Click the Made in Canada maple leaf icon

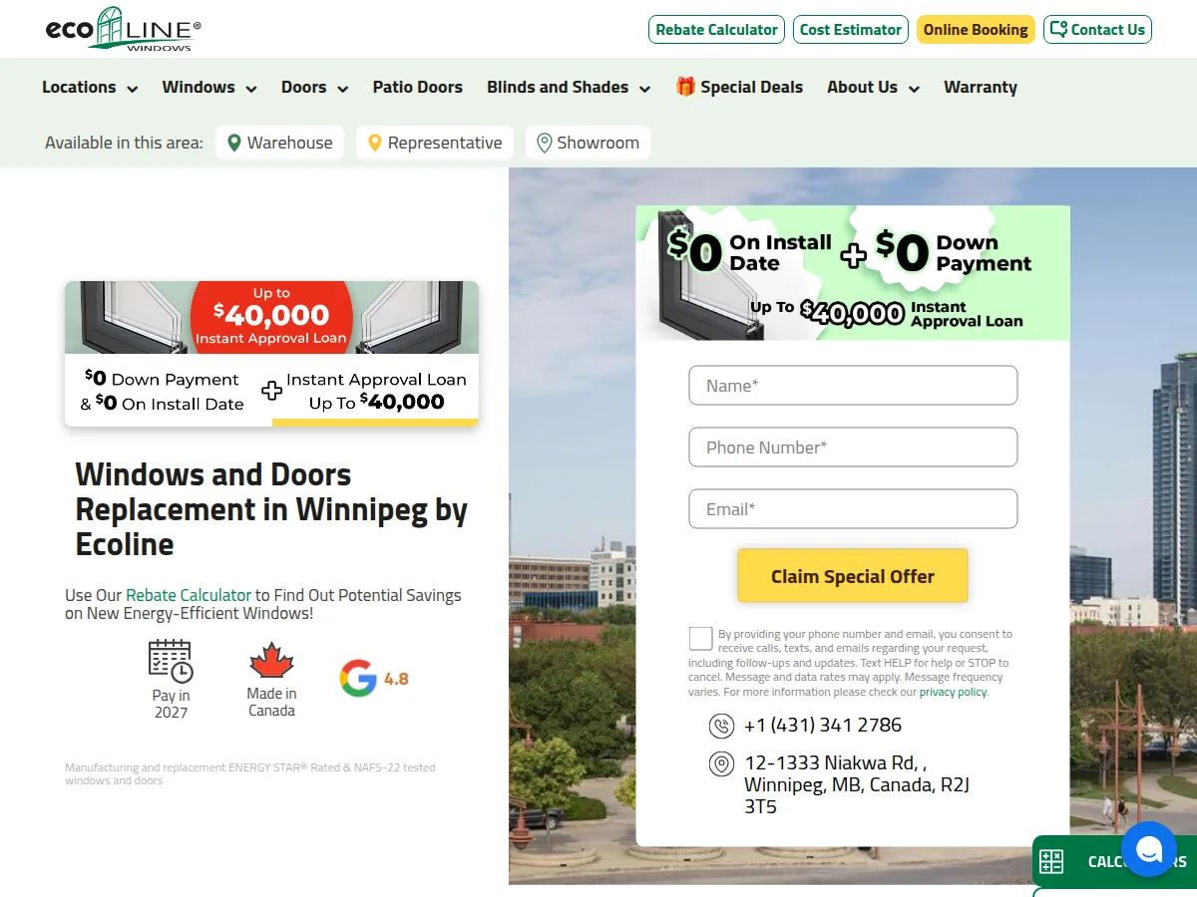[x=271, y=661]
